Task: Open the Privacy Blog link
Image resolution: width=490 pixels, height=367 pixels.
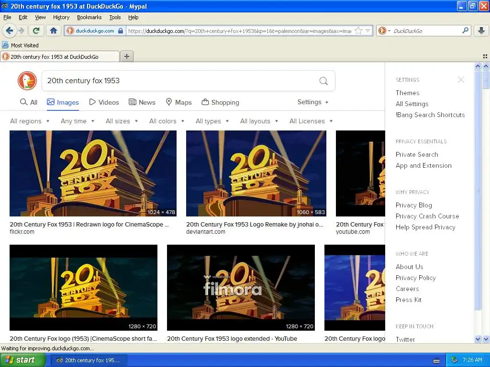Action: tap(414, 205)
